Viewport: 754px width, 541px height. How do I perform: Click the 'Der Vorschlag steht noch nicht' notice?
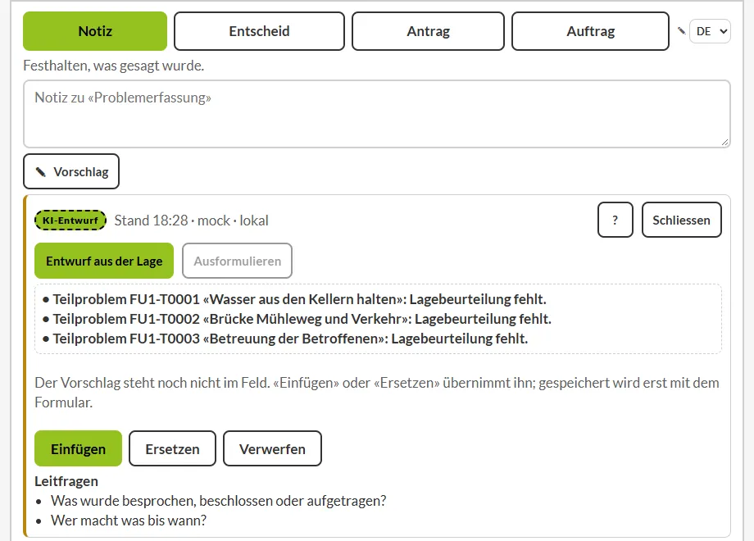click(x=377, y=393)
